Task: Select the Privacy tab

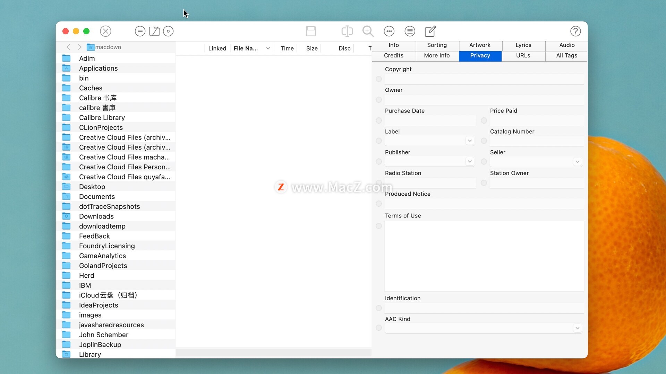Action: [480, 56]
